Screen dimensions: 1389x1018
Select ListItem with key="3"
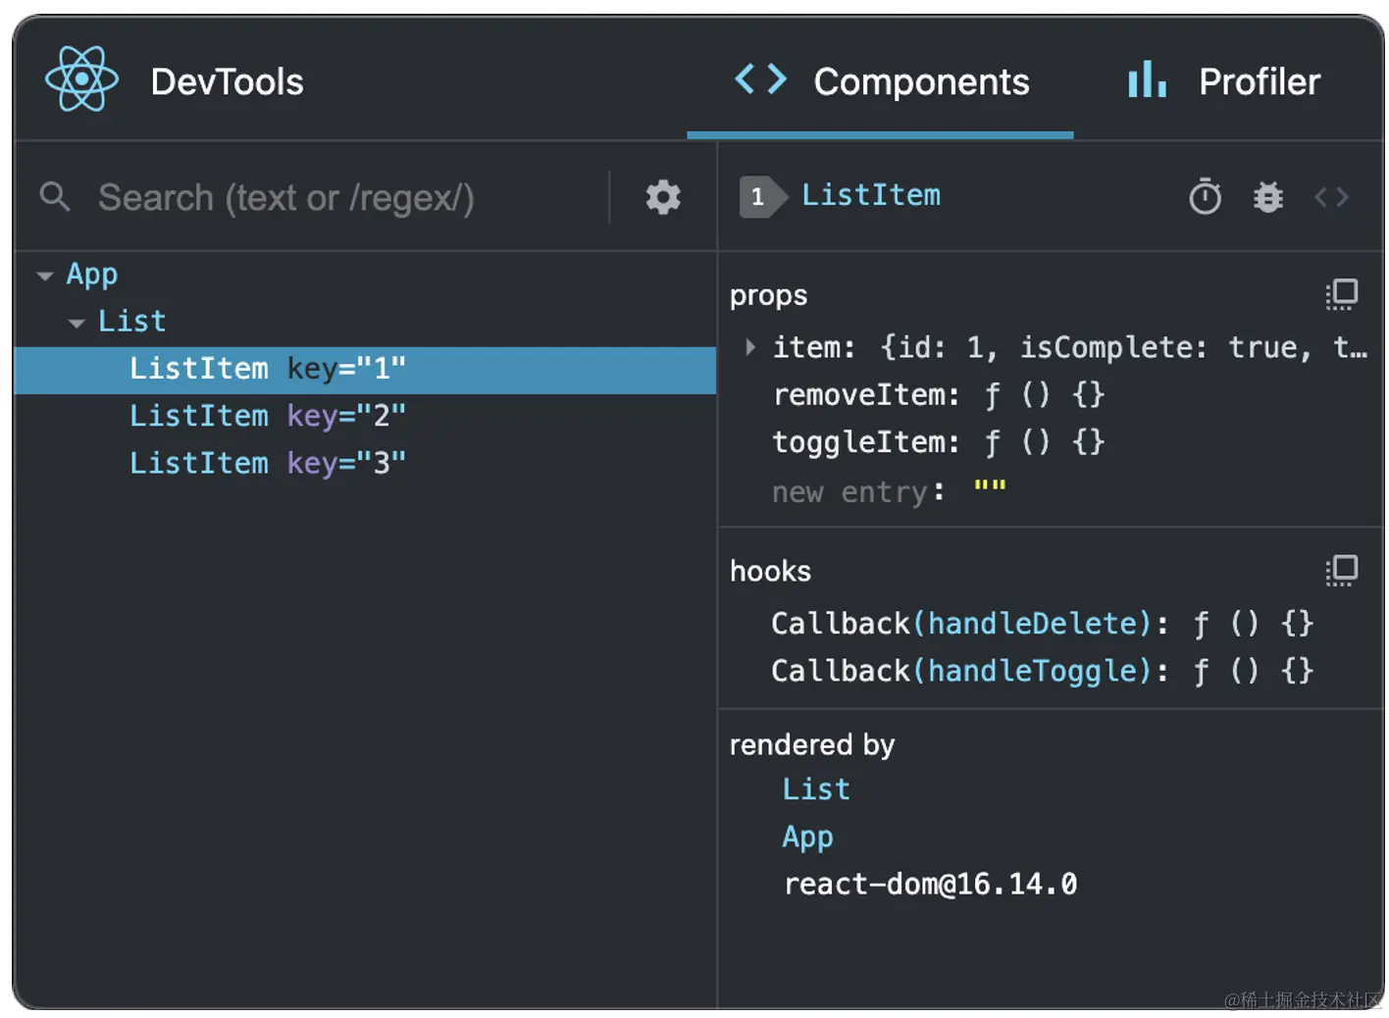[x=365, y=463]
